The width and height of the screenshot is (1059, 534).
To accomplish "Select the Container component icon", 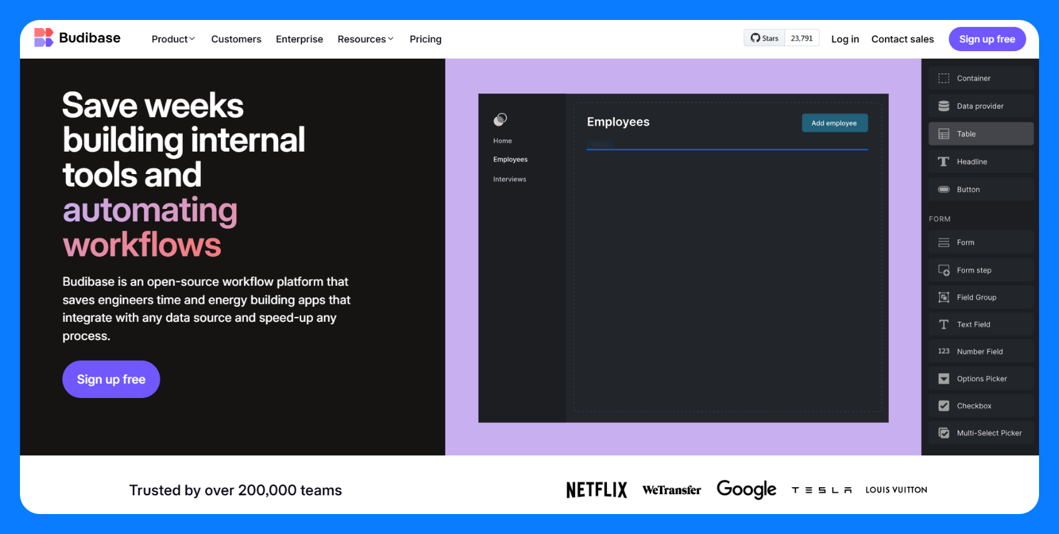I will point(944,78).
